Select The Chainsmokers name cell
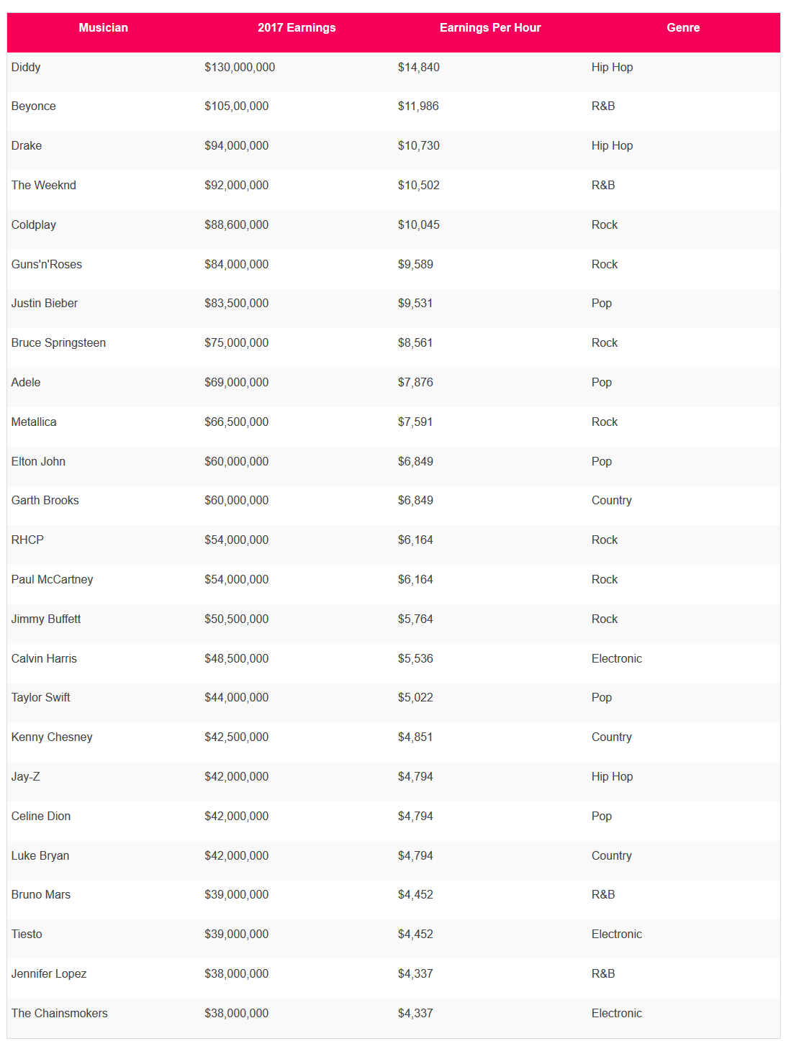786x1041 pixels. [59, 1014]
